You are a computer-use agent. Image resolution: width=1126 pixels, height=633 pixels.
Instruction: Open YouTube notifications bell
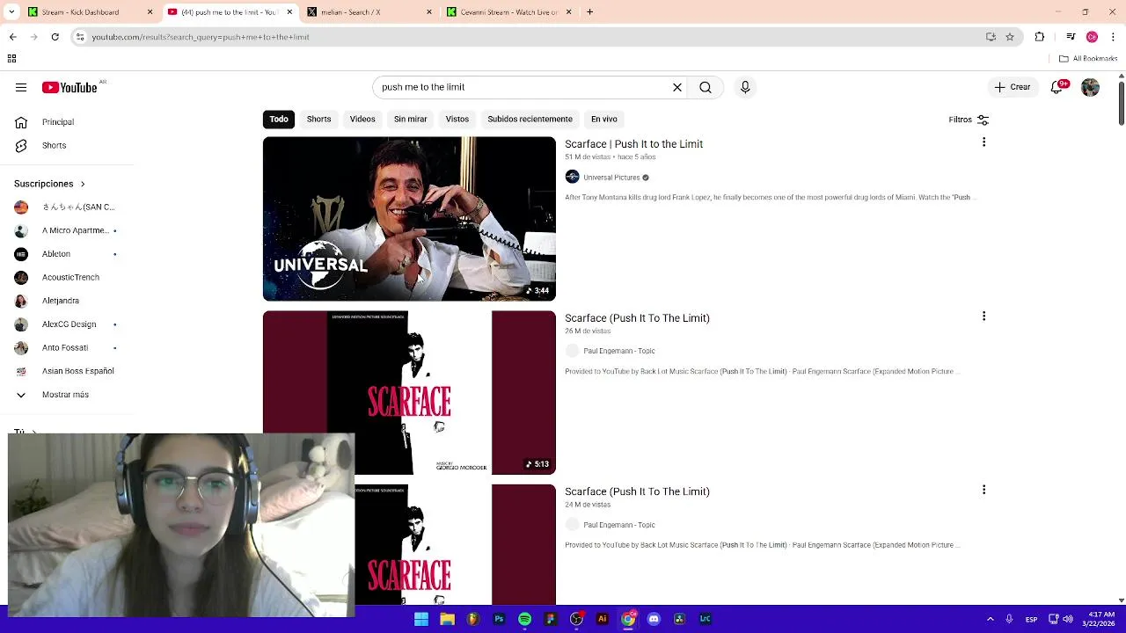tap(1057, 87)
